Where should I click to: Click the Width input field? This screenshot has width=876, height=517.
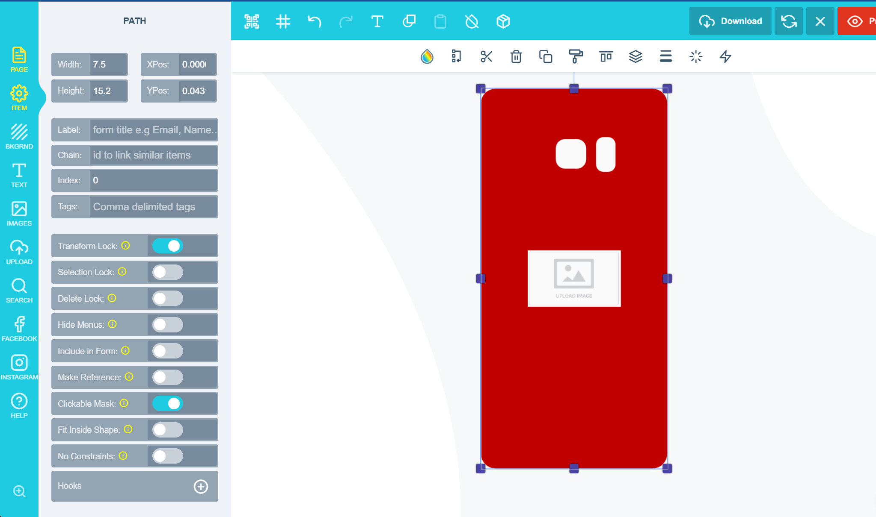pyautogui.click(x=108, y=65)
